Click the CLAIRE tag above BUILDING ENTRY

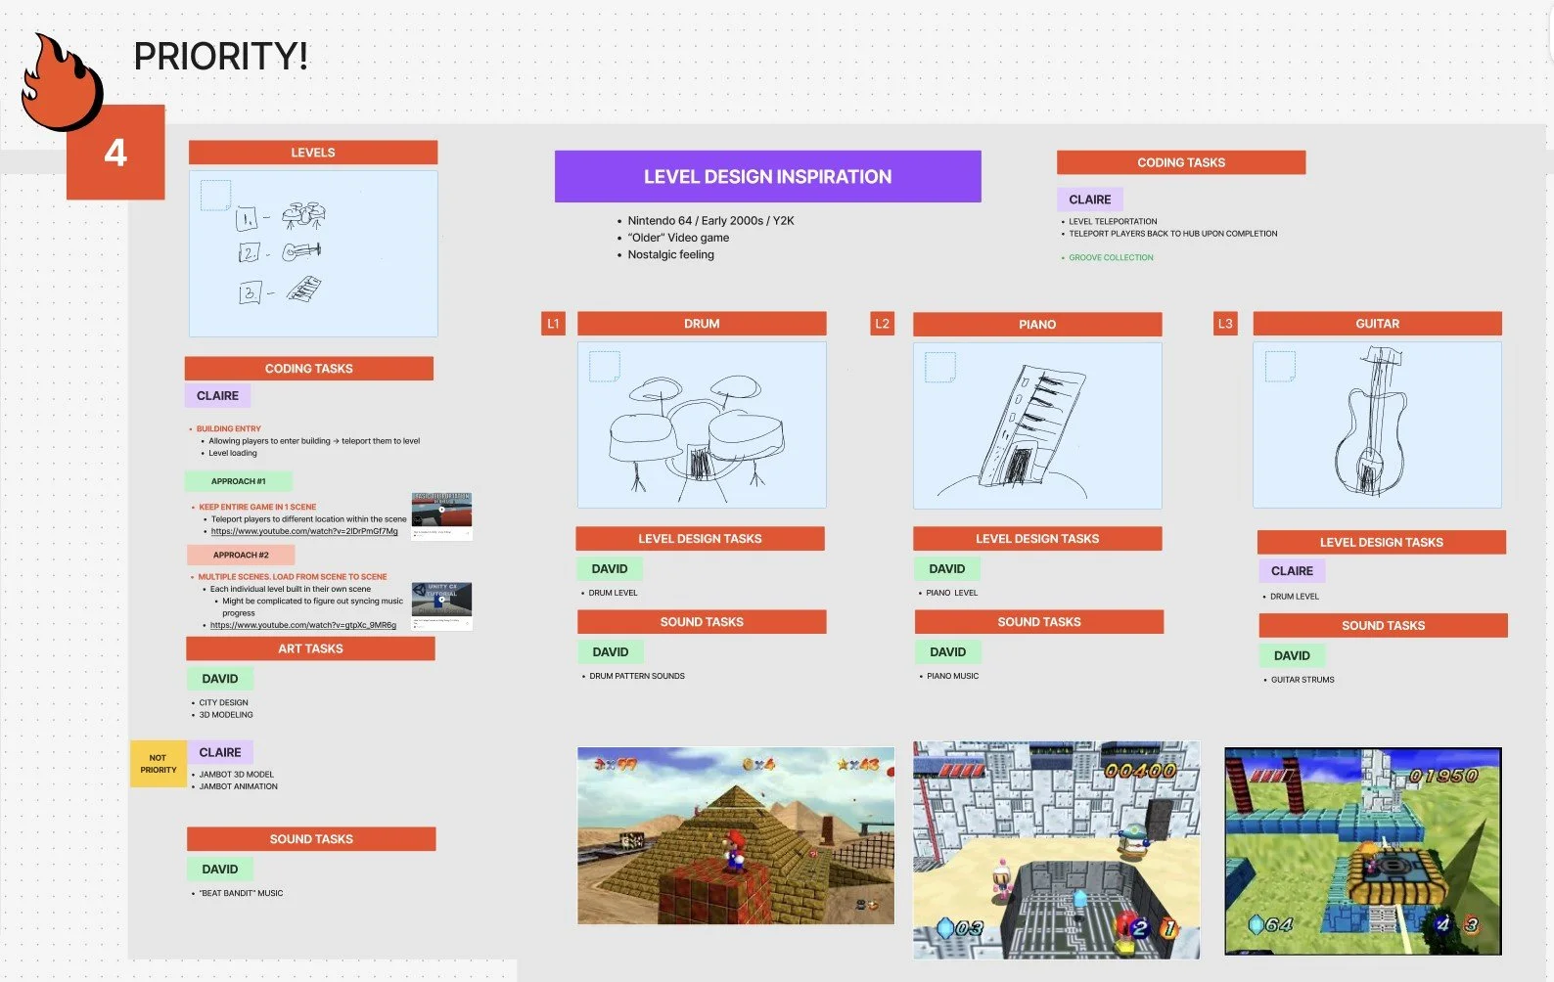tap(217, 396)
